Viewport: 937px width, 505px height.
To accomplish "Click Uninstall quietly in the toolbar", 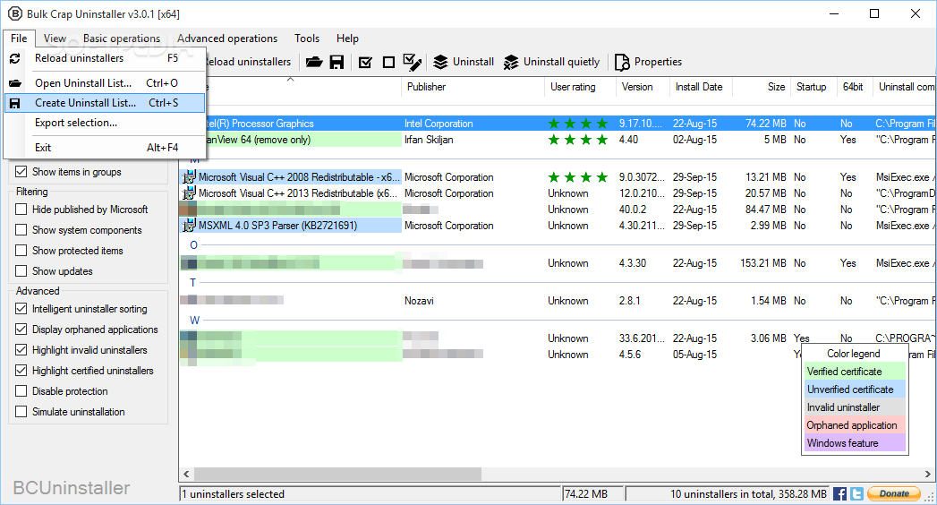I will (551, 62).
